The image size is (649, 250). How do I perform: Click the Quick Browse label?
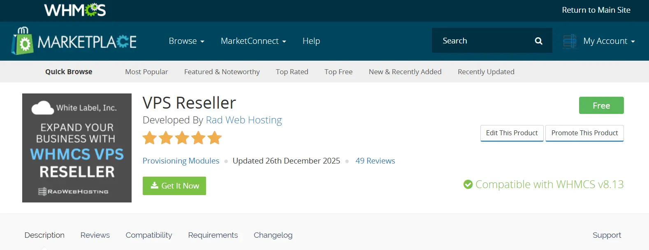(69, 72)
